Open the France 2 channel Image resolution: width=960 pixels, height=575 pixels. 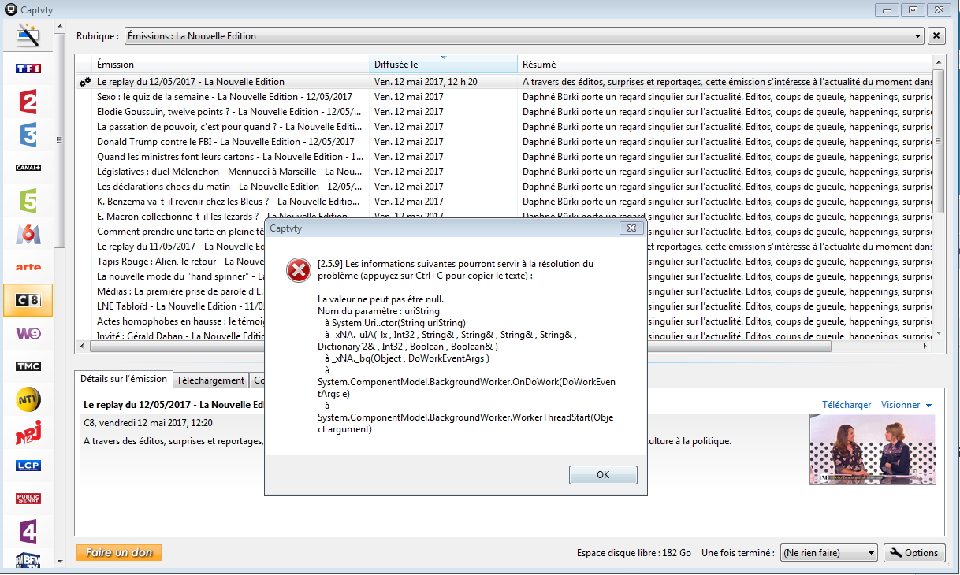[x=28, y=102]
